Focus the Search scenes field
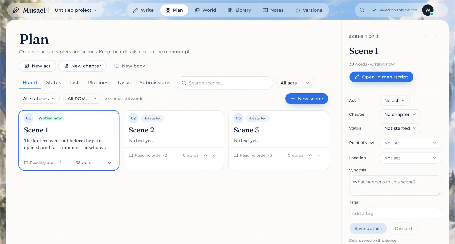This screenshot has height=244, width=455. [x=225, y=83]
